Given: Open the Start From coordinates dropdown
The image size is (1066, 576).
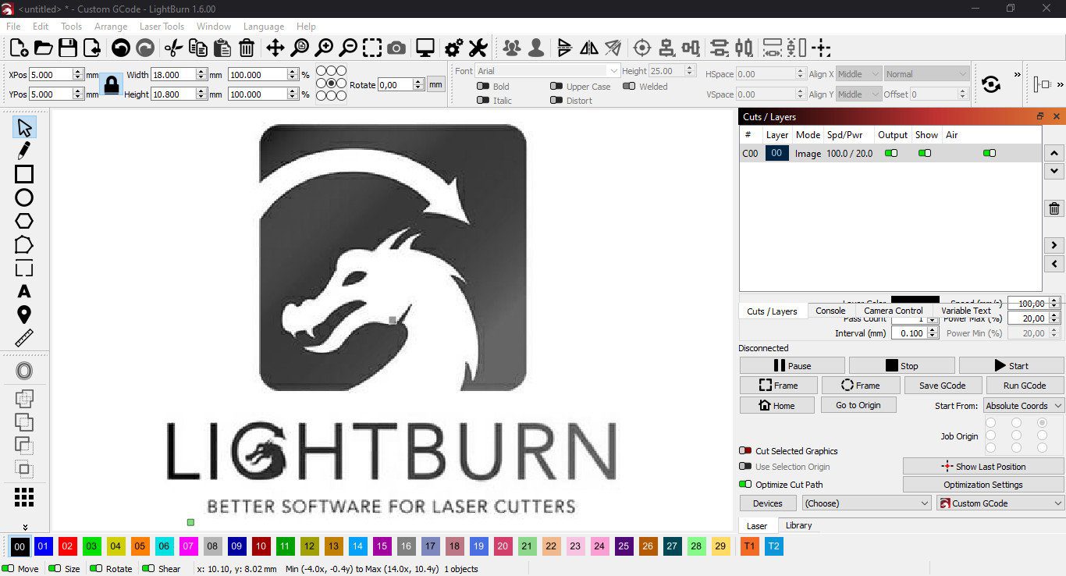Looking at the screenshot, I should tap(1022, 405).
